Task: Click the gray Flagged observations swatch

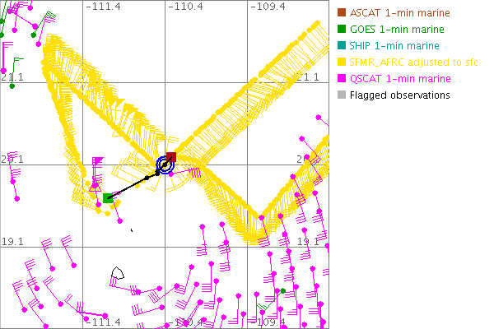Action: pos(342,95)
